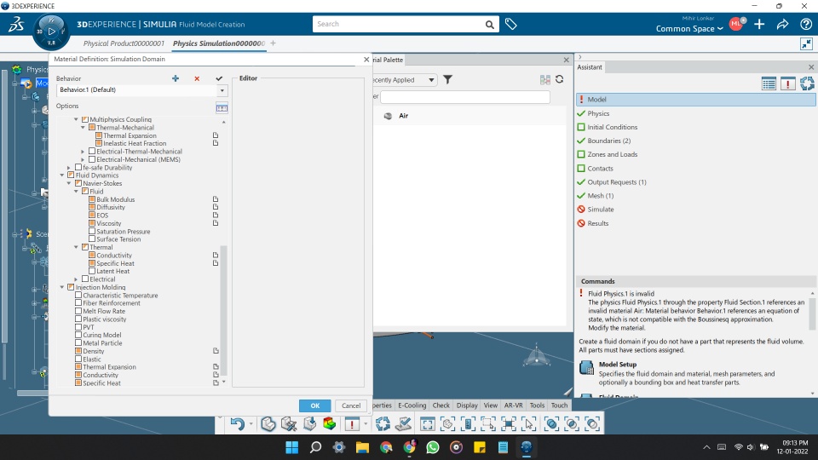Collapse the Thermal-Mechanical node
This screenshot has width=818, height=460.
click(83, 127)
